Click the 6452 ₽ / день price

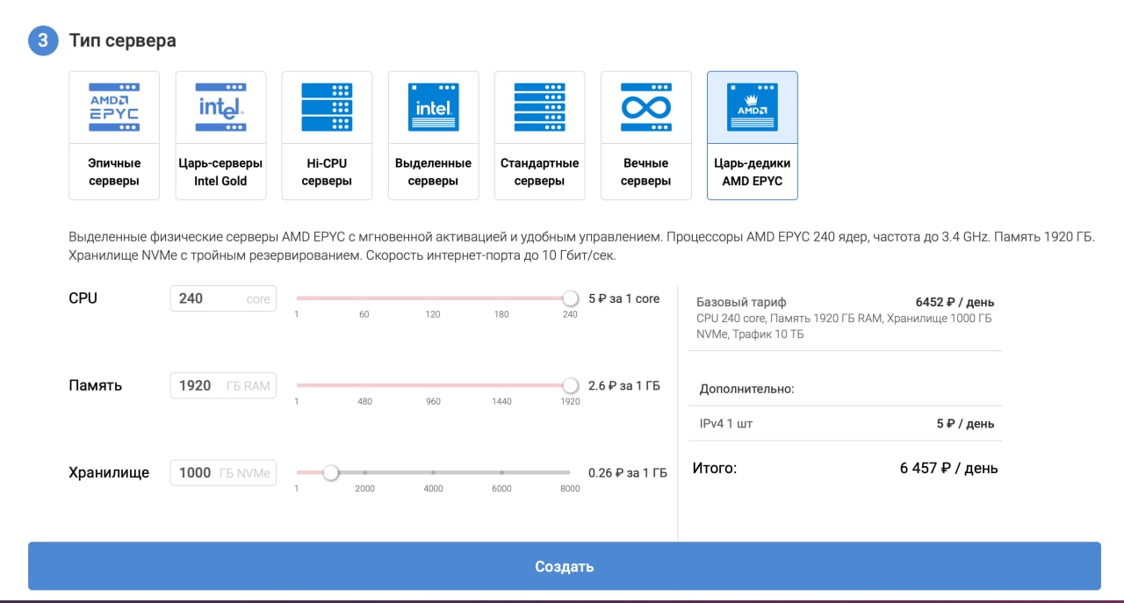pyautogui.click(x=955, y=302)
